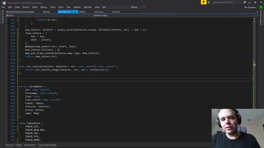
Task: Click the Visual Studio logo icon
Action: 4,3
